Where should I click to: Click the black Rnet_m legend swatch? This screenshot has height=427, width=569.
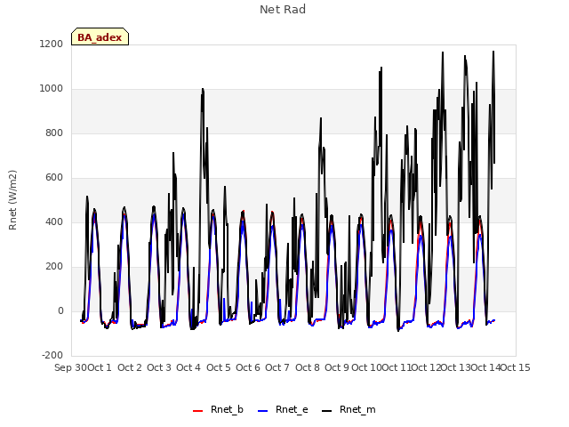pos(326,411)
